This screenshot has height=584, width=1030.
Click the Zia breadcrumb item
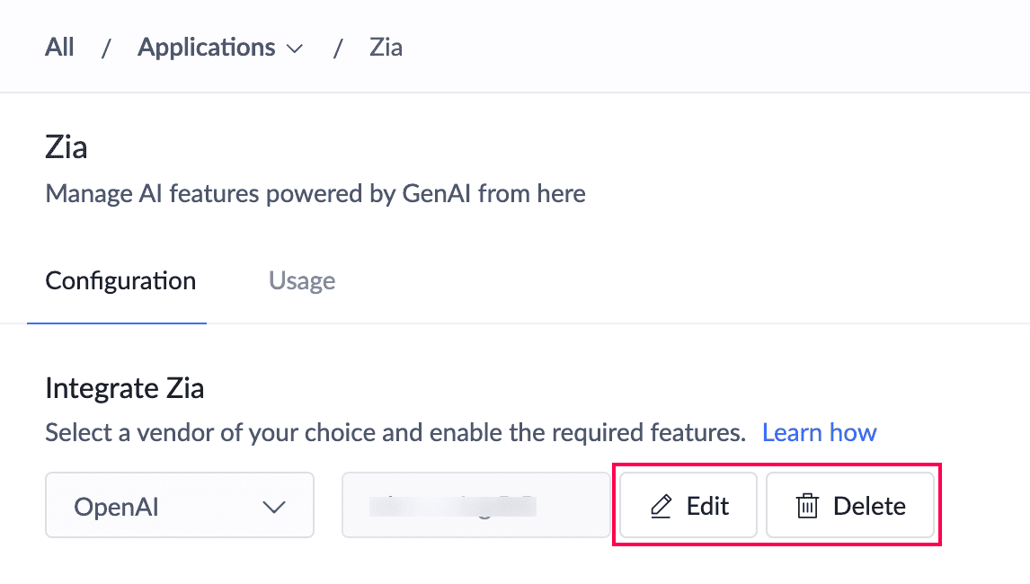[x=386, y=48]
